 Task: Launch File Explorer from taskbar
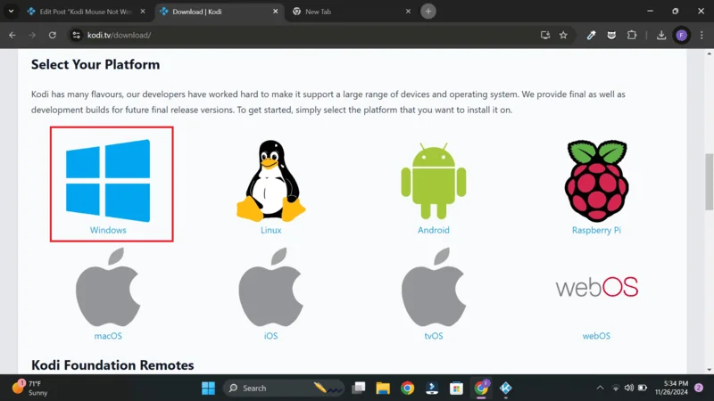click(383, 388)
